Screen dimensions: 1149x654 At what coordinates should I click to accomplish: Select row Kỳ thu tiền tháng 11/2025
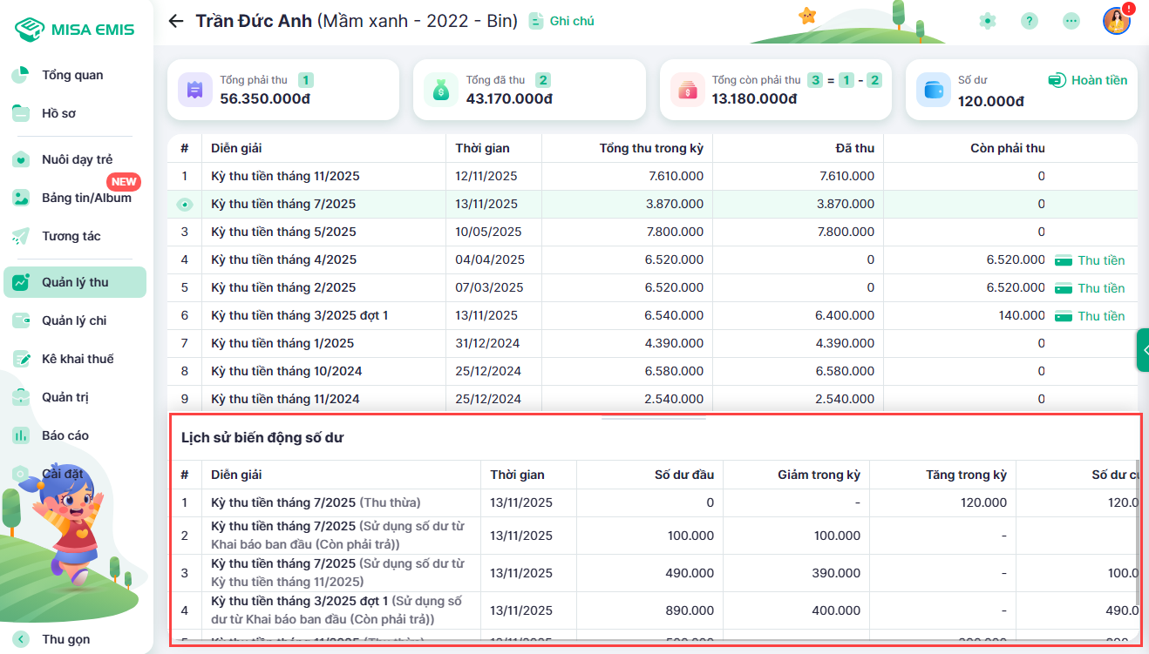point(285,177)
